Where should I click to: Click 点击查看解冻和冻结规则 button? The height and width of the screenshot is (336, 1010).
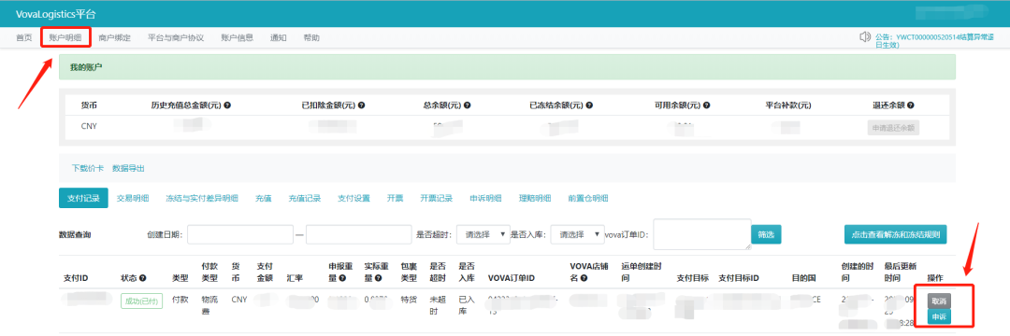(895, 235)
